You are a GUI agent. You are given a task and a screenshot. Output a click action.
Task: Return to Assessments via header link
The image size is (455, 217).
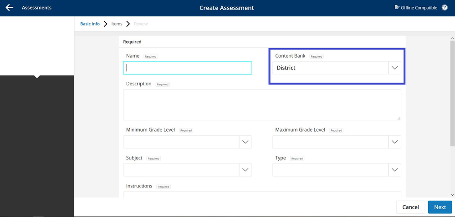pyautogui.click(x=36, y=8)
